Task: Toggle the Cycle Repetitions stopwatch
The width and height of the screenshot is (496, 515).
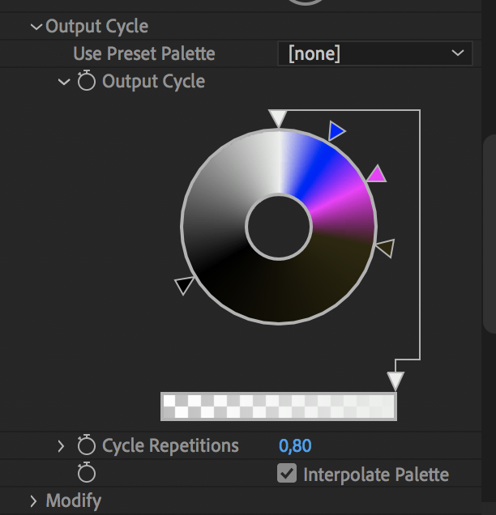Action: click(87, 445)
